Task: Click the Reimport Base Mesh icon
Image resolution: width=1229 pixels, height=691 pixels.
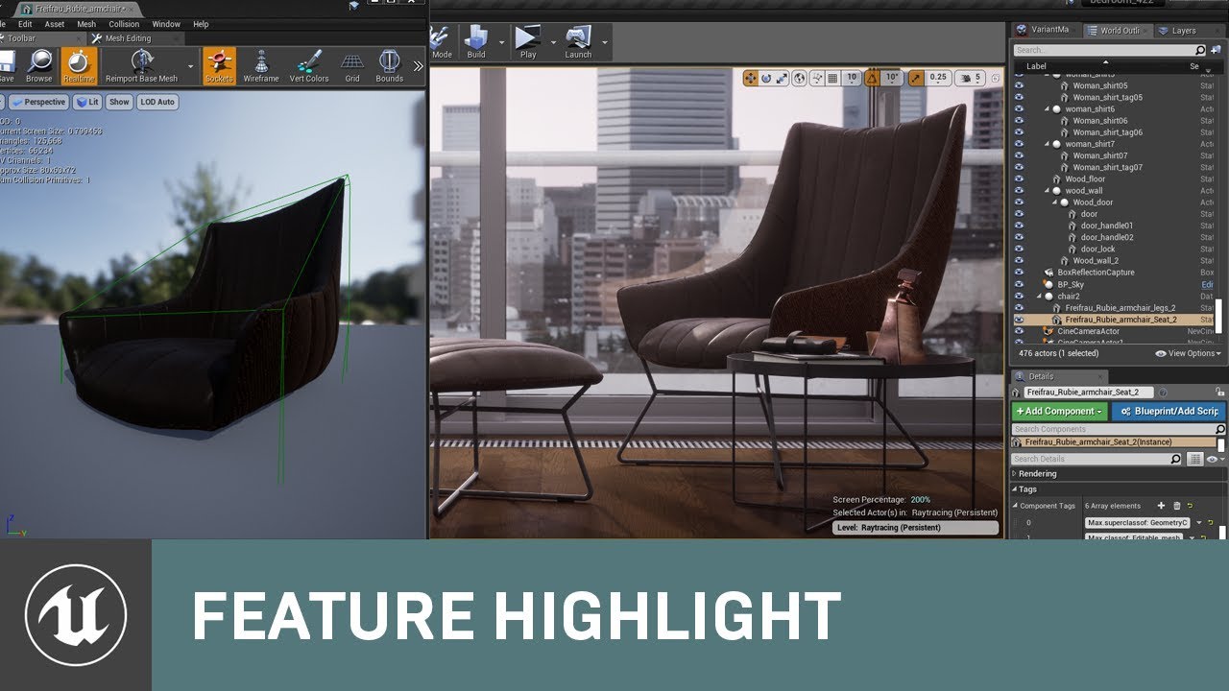Action: [142, 66]
